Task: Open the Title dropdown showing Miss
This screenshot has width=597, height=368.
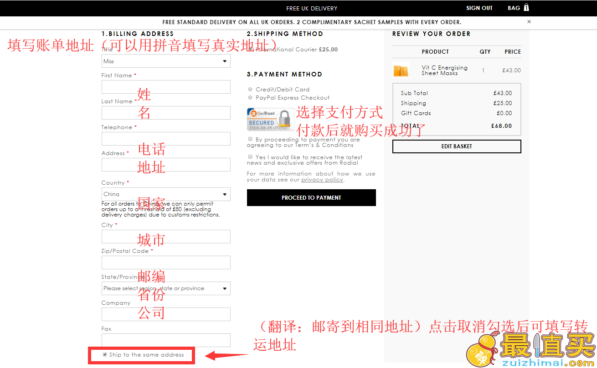Action: point(166,61)
